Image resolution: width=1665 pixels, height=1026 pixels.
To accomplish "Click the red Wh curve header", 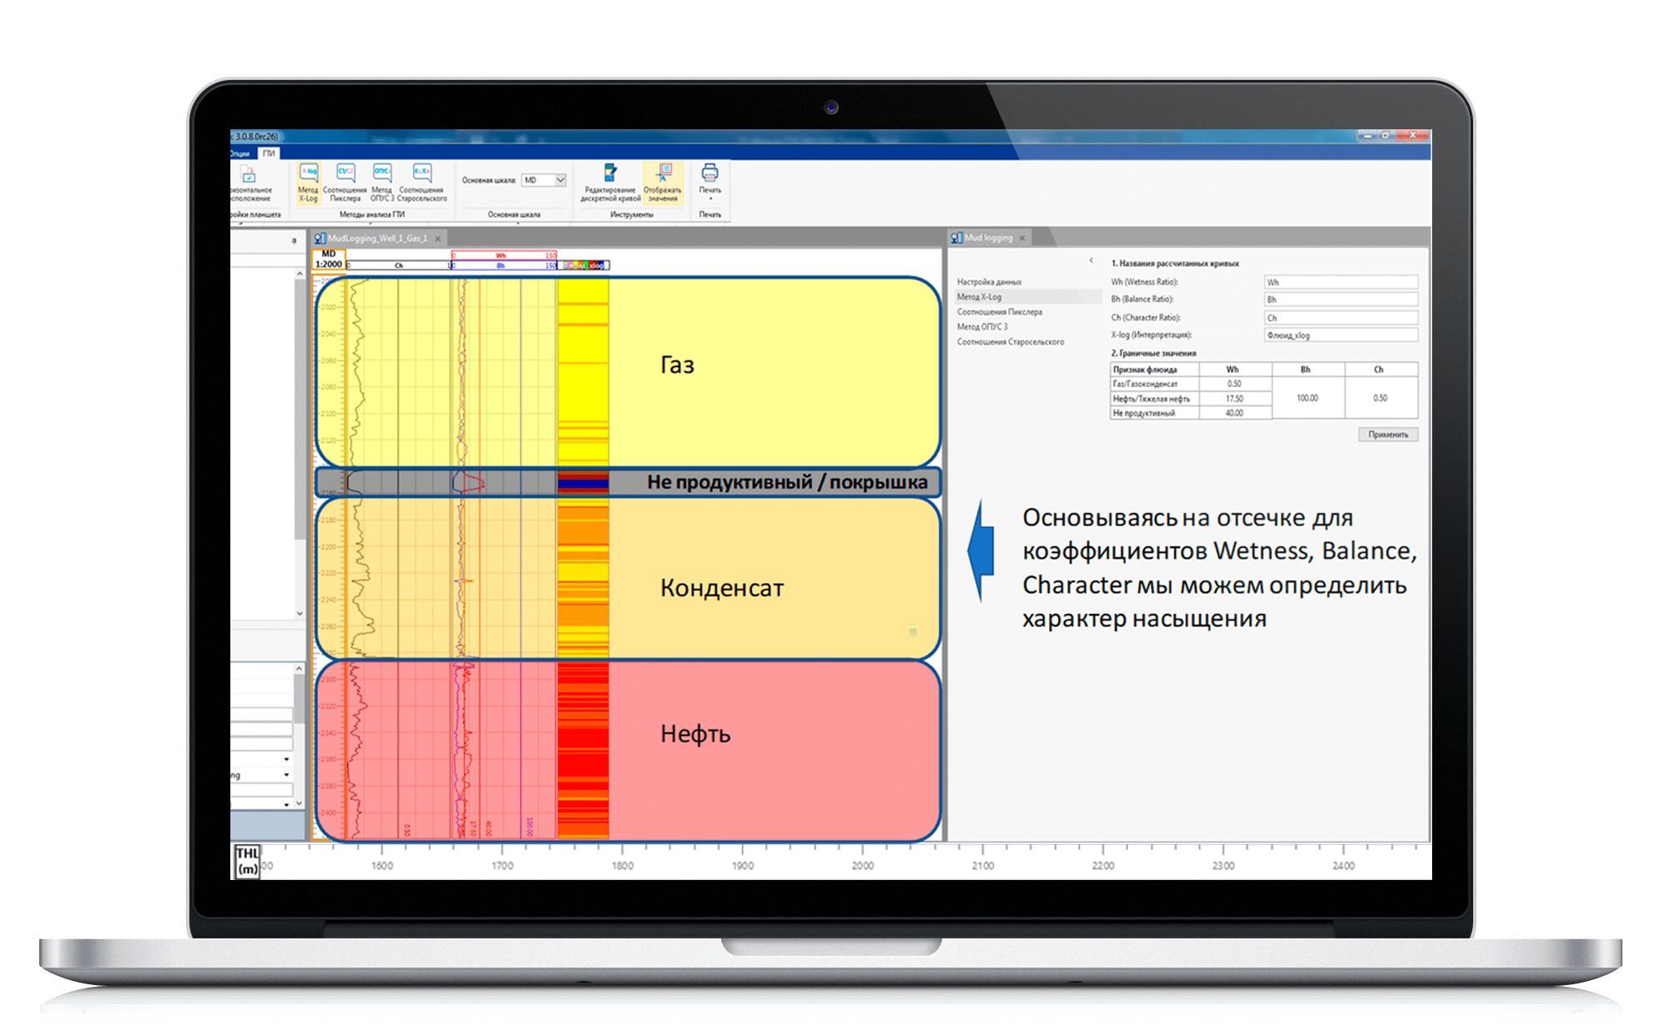I will tap(503, 255).
